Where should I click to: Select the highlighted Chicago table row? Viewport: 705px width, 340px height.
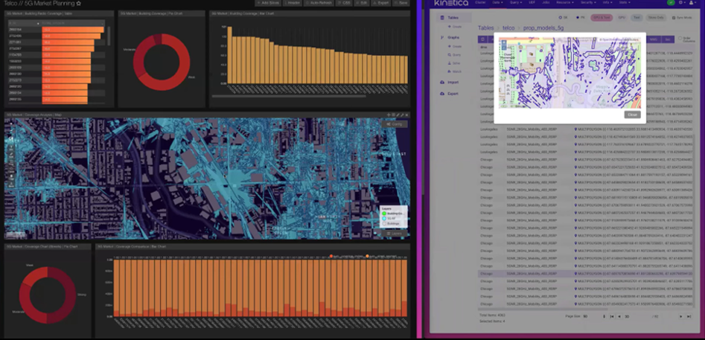(x=587, y=273)
